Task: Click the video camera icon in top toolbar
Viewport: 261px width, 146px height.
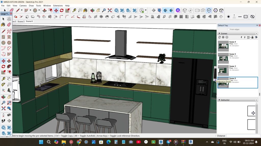Action: click(x=198, y=10)
